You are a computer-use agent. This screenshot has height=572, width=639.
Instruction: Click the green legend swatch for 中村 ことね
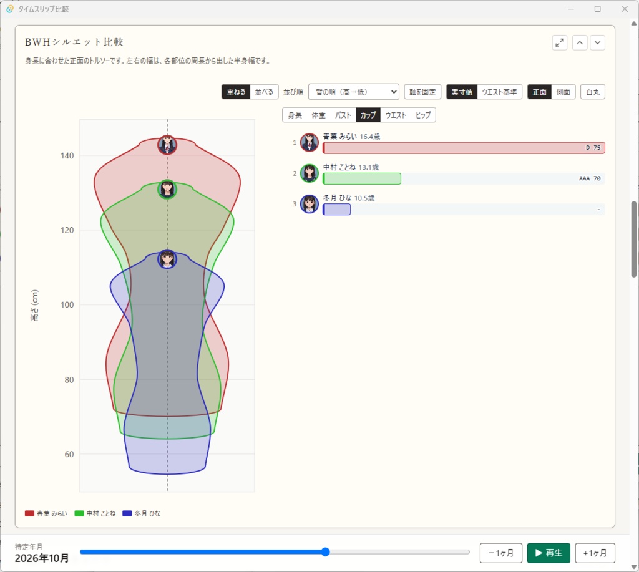coord(79,513)
